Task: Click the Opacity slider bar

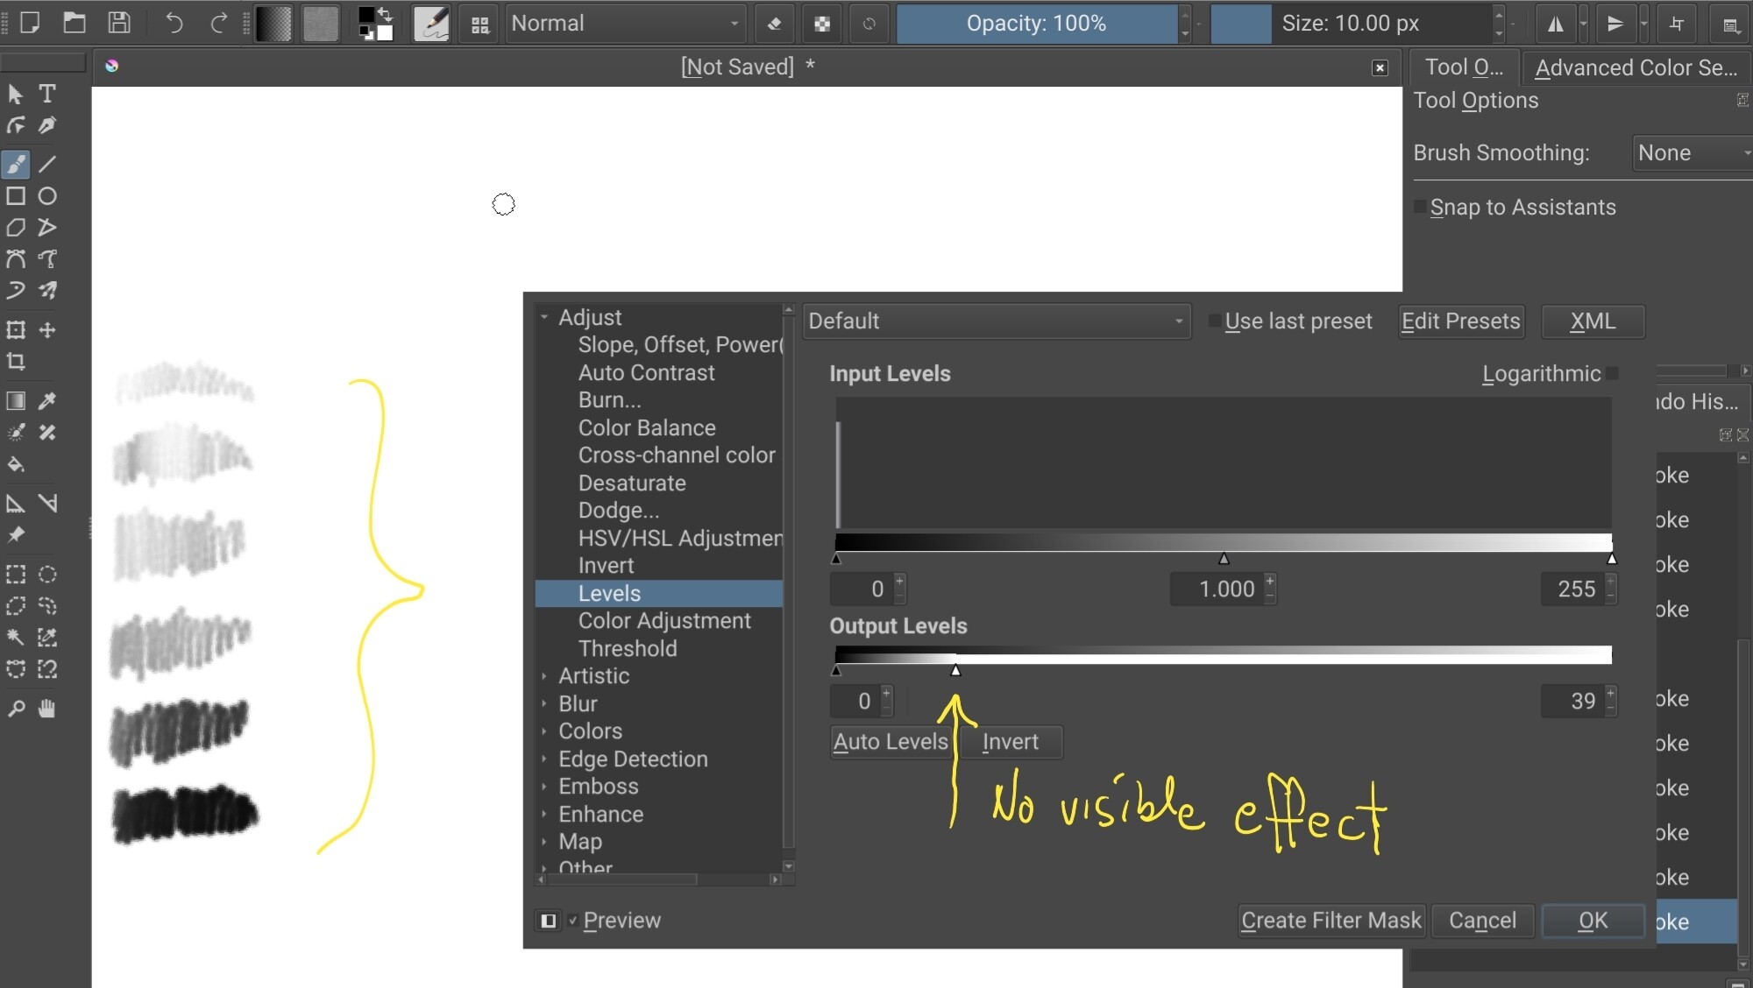Action: pyautogui.click(x=1036, y=24)
